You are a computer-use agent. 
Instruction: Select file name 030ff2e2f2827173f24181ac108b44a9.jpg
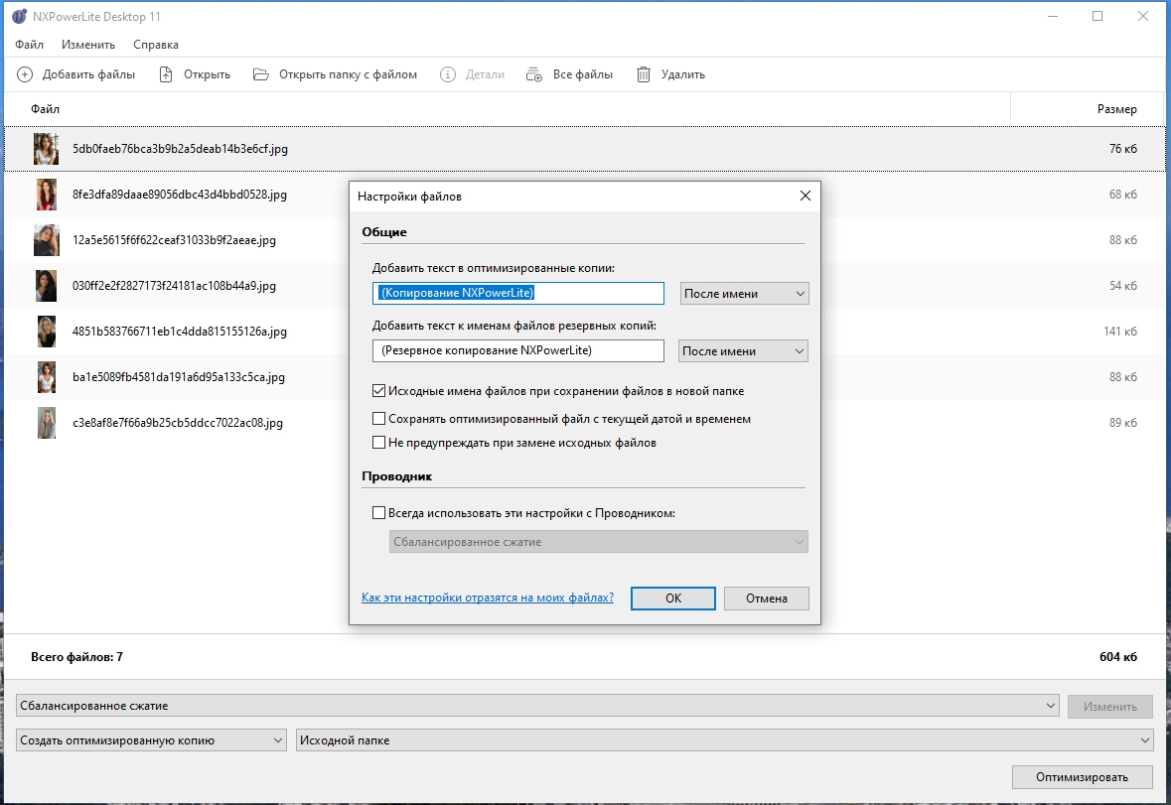pyautogui.click(x=174, y=286)
